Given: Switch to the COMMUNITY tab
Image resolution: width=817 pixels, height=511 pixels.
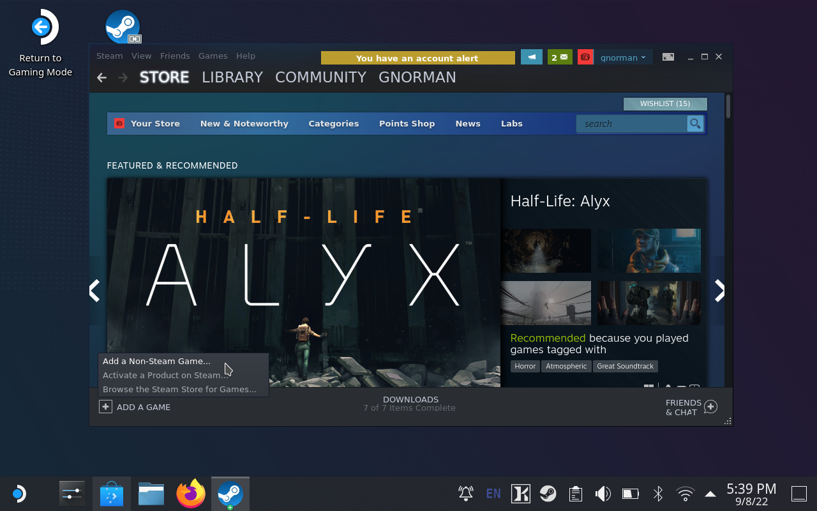Looking at the screenshot, I should pyautogui.click(x=320, y=77).
